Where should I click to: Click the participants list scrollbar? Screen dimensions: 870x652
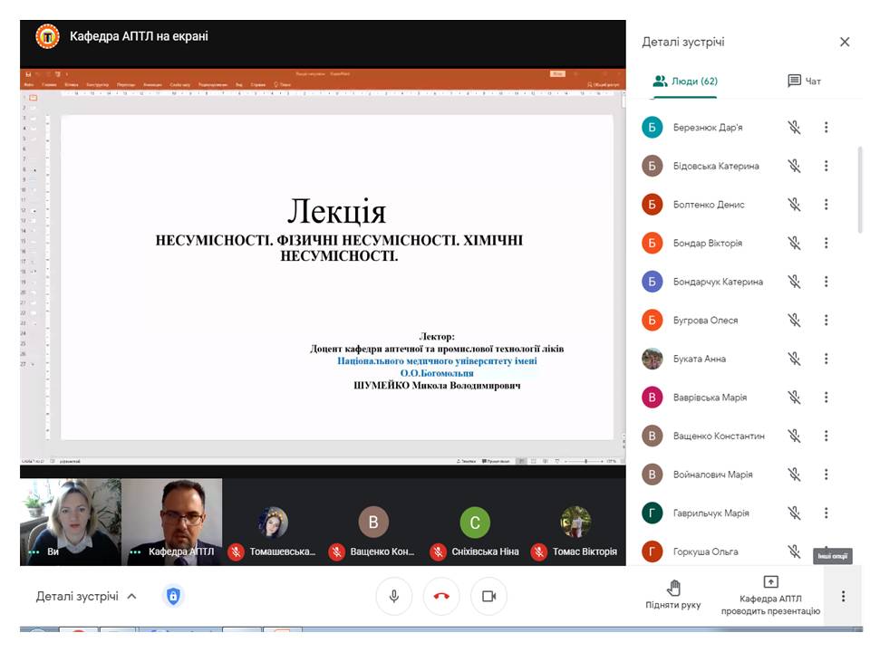coord(859,189)
